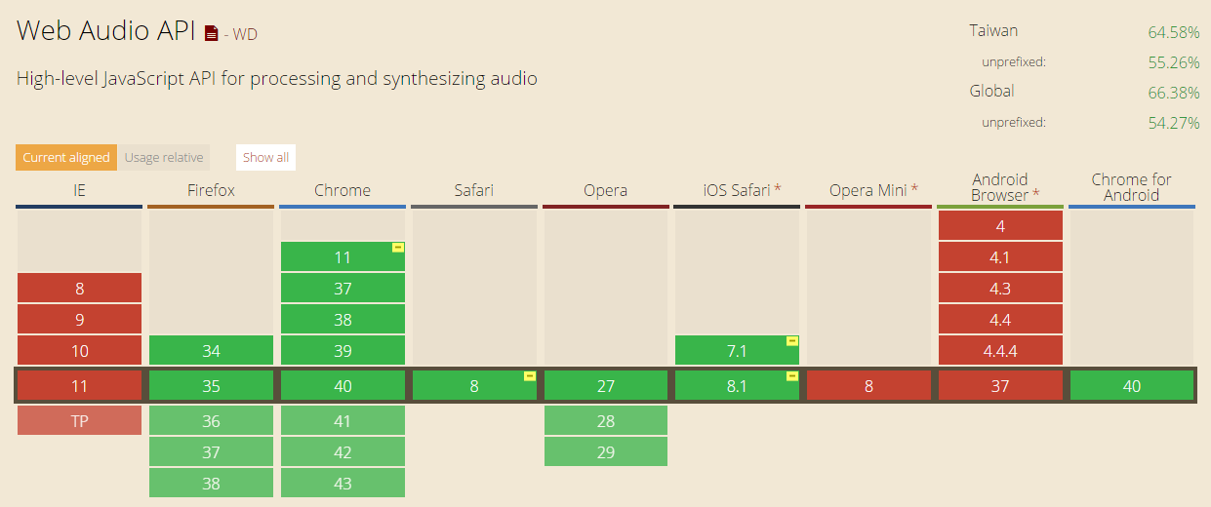Select the Chrome for Android column header
Viewport: 1211px width, 507px height.
1132,187
